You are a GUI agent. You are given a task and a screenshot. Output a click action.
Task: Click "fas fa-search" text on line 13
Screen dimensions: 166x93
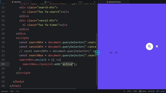pyautogui.click(x=50, y=12)
